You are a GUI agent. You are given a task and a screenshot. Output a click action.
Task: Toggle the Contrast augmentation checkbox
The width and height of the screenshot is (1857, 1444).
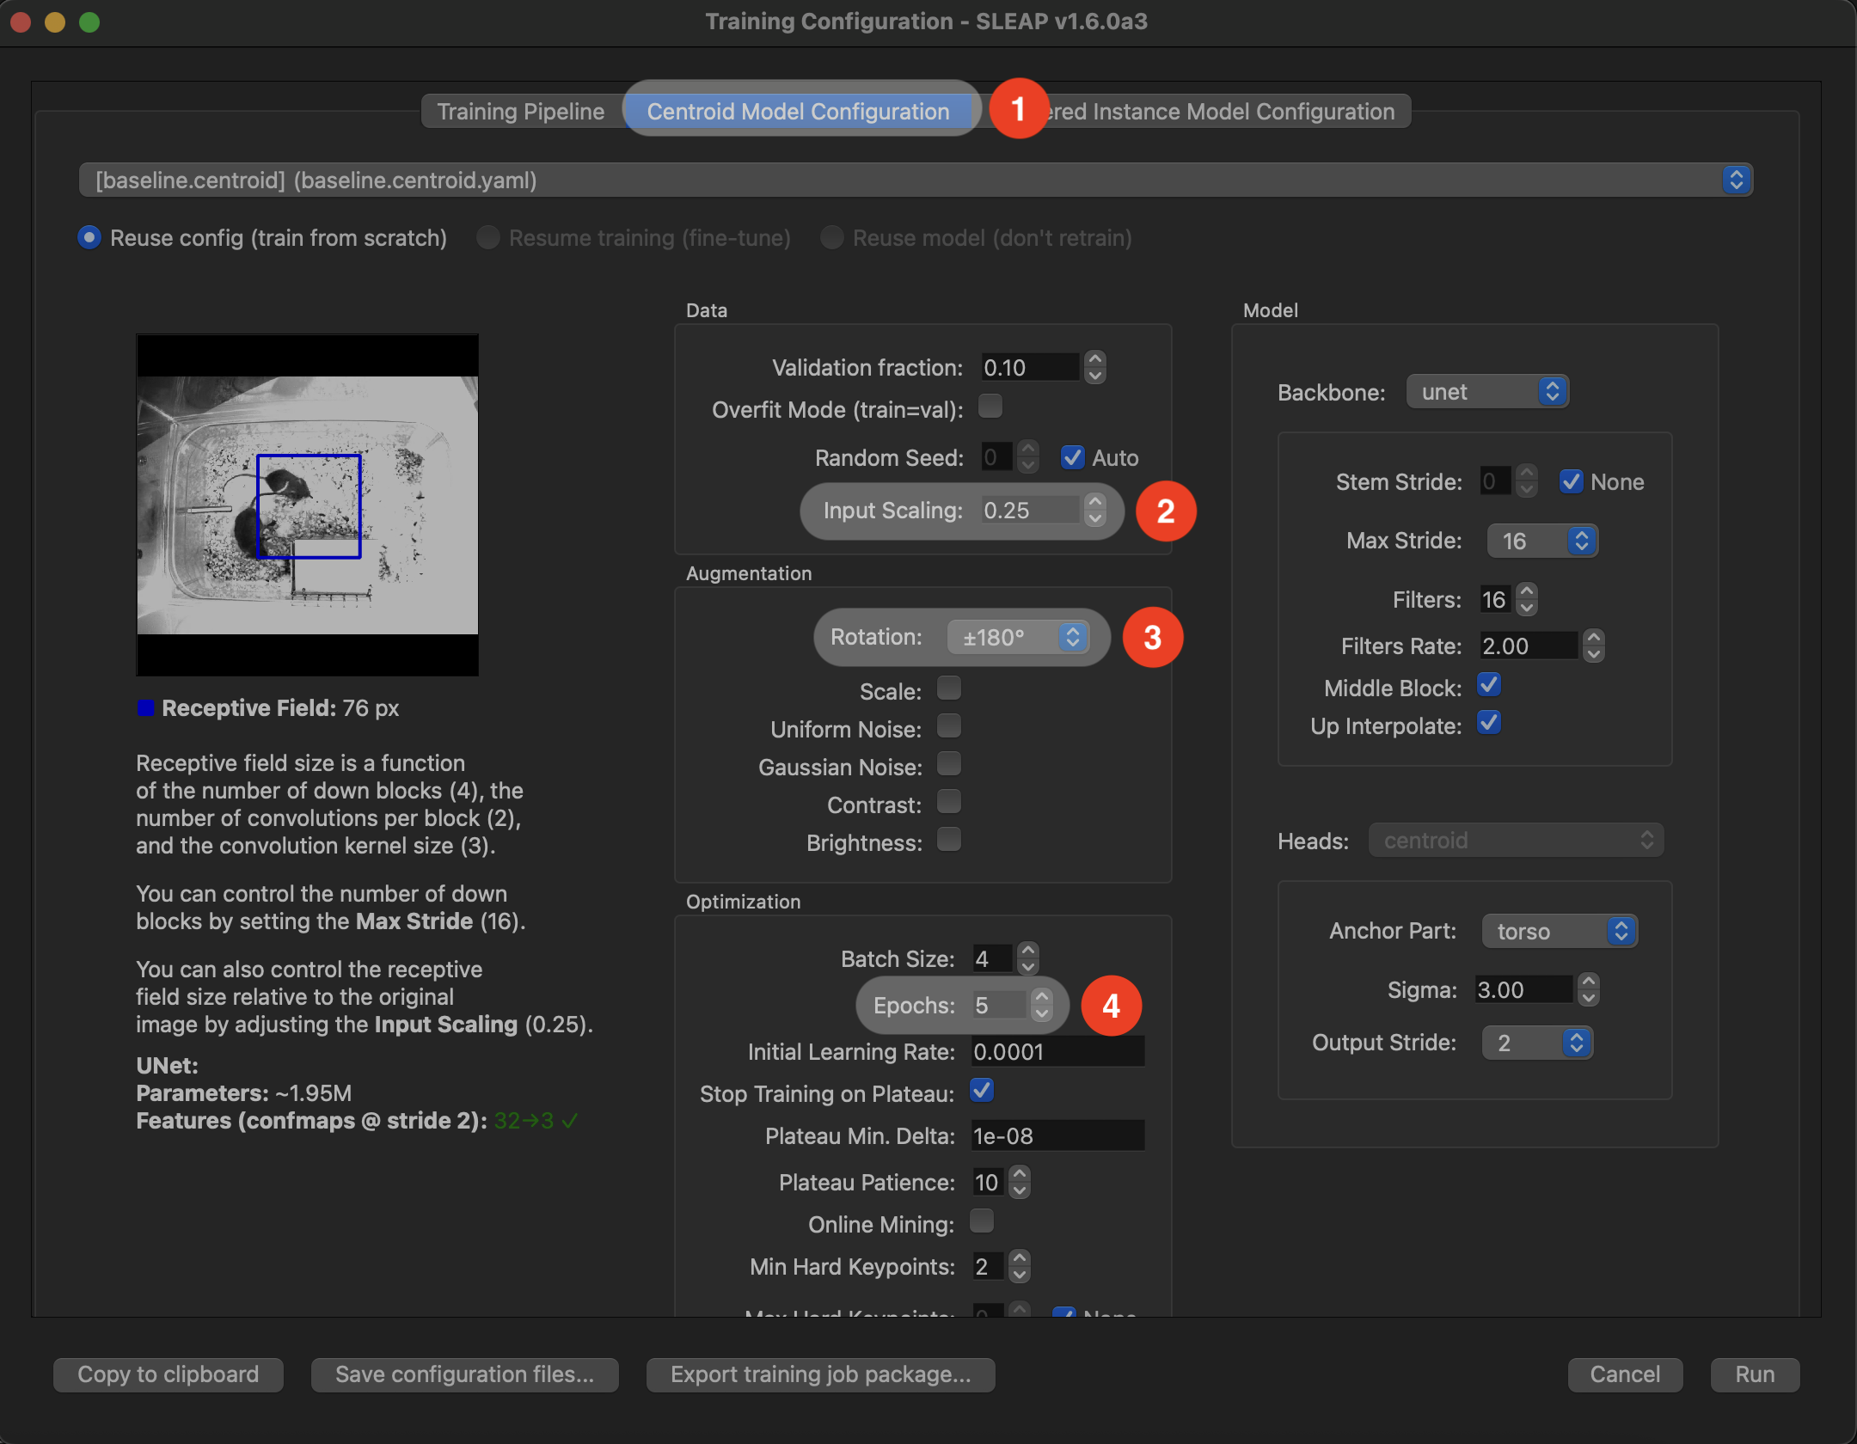(x=949, y=802)
